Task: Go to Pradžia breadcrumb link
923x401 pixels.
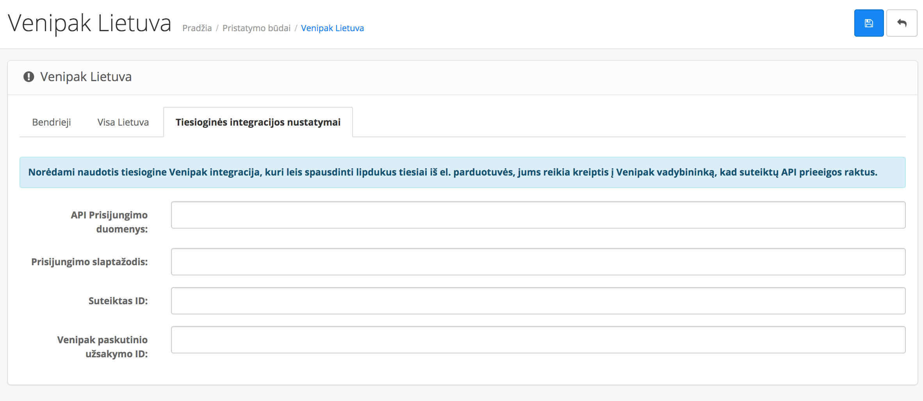Action: point(197,28)
